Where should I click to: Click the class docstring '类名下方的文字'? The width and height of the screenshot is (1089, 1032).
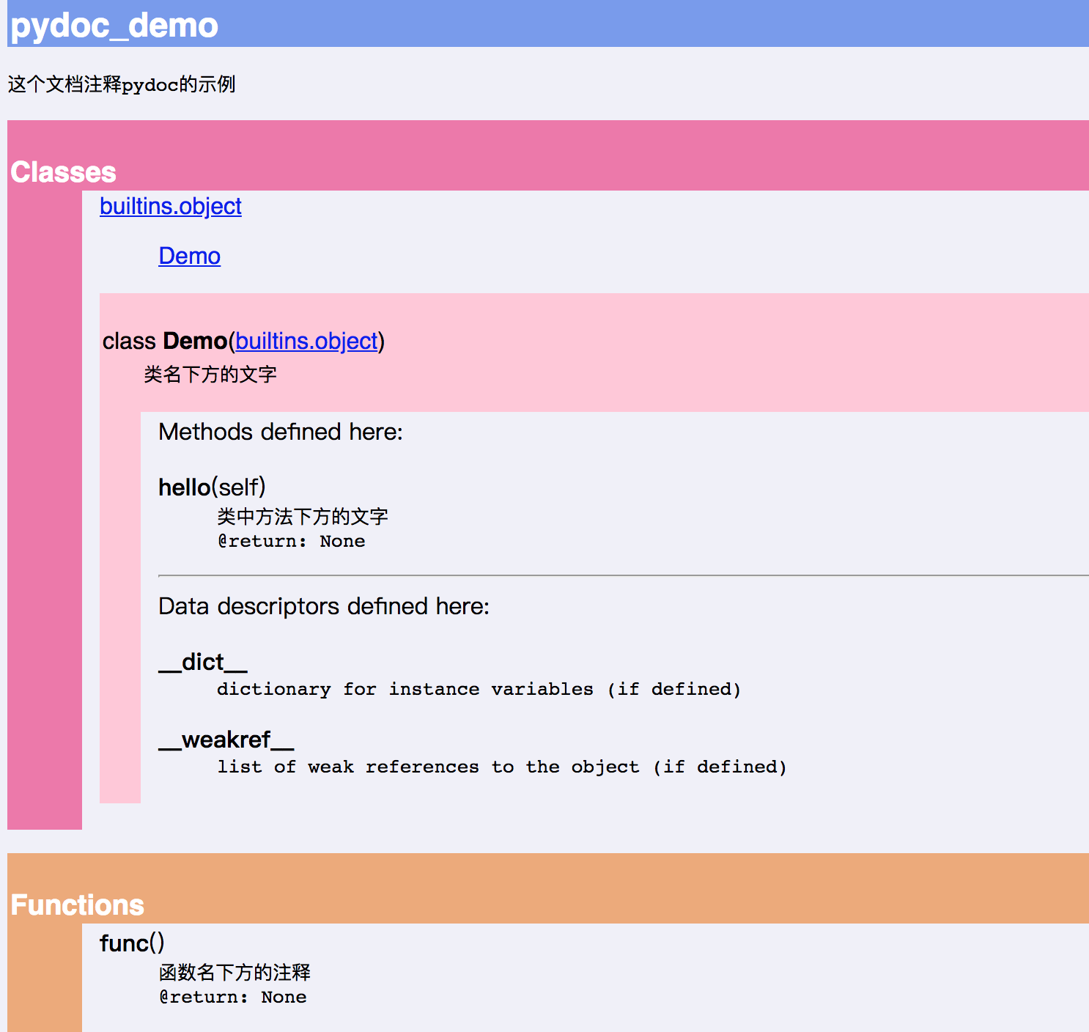click(210, 375)
